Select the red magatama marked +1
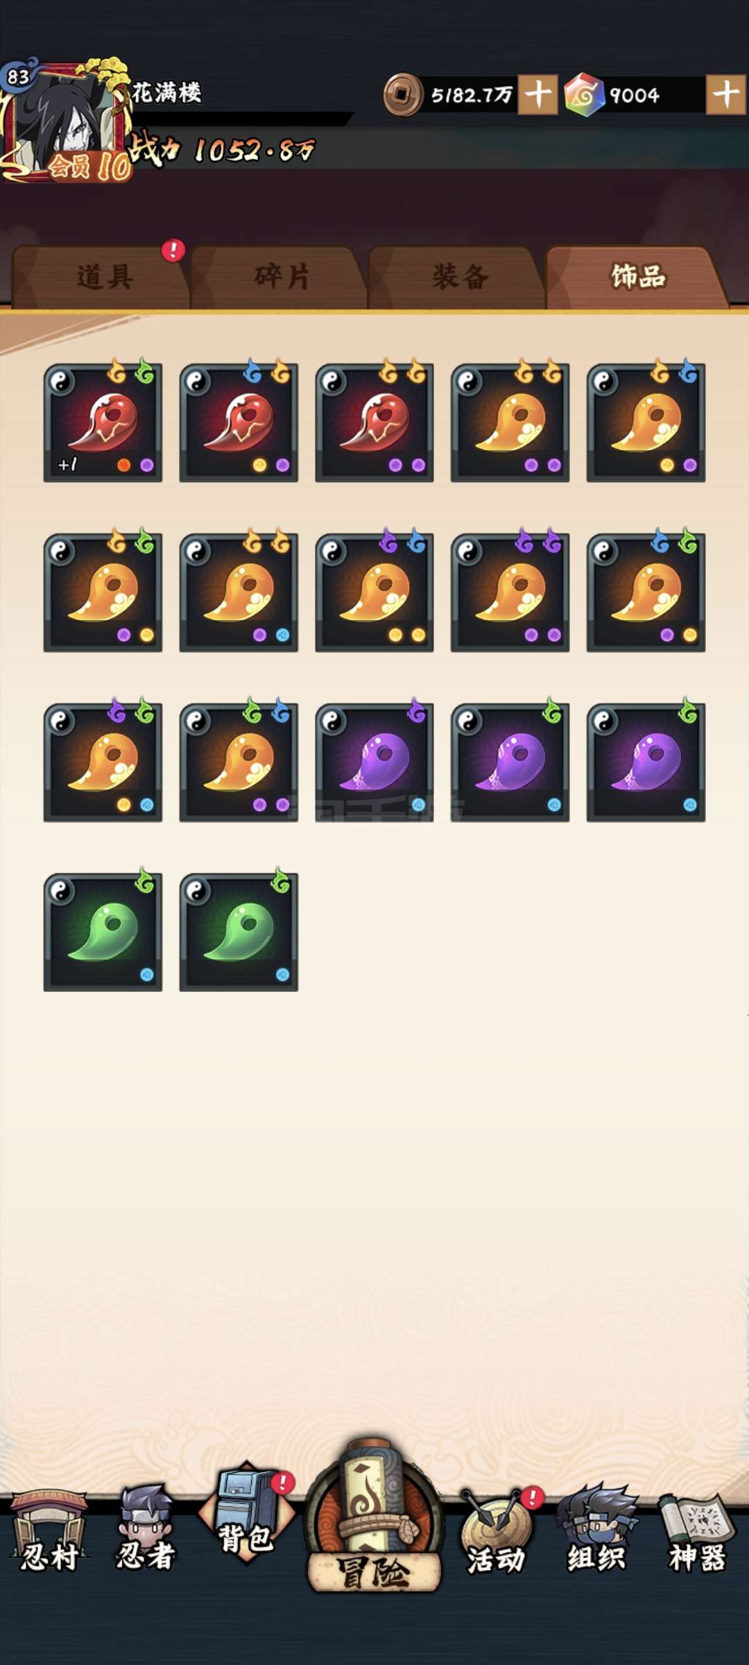749x1665 pixels. pos(103,422)
